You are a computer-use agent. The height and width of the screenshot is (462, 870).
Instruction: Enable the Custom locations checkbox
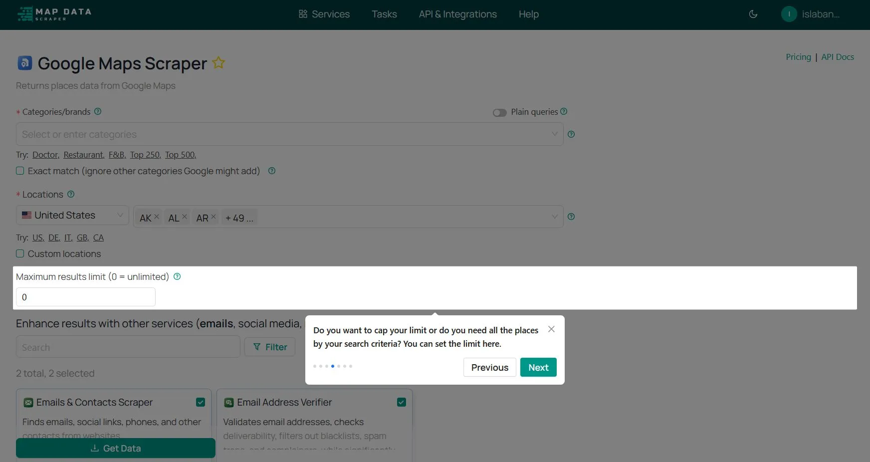(20, 253)
